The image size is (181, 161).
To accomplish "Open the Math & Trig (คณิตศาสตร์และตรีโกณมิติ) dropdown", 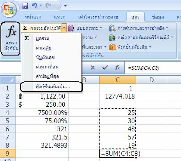I will click(141, 38).
